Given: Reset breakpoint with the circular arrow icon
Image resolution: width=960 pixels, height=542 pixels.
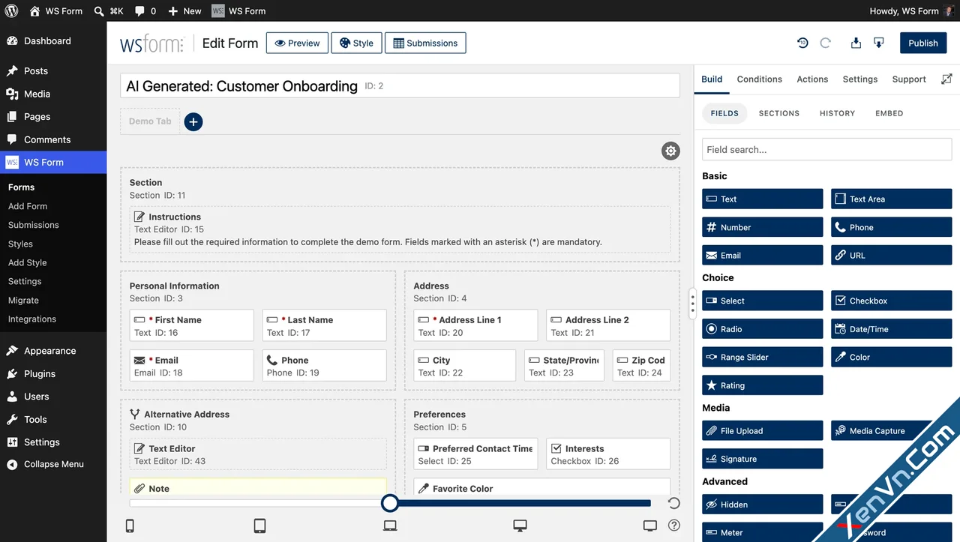Looking at the screenshot, I should [x=673, y=503].
